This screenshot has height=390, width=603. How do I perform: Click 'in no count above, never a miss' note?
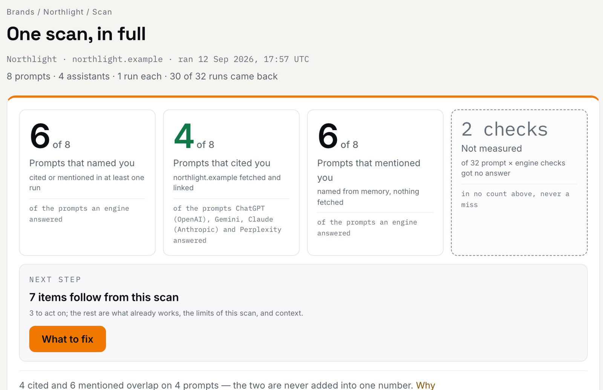(515, 199)
